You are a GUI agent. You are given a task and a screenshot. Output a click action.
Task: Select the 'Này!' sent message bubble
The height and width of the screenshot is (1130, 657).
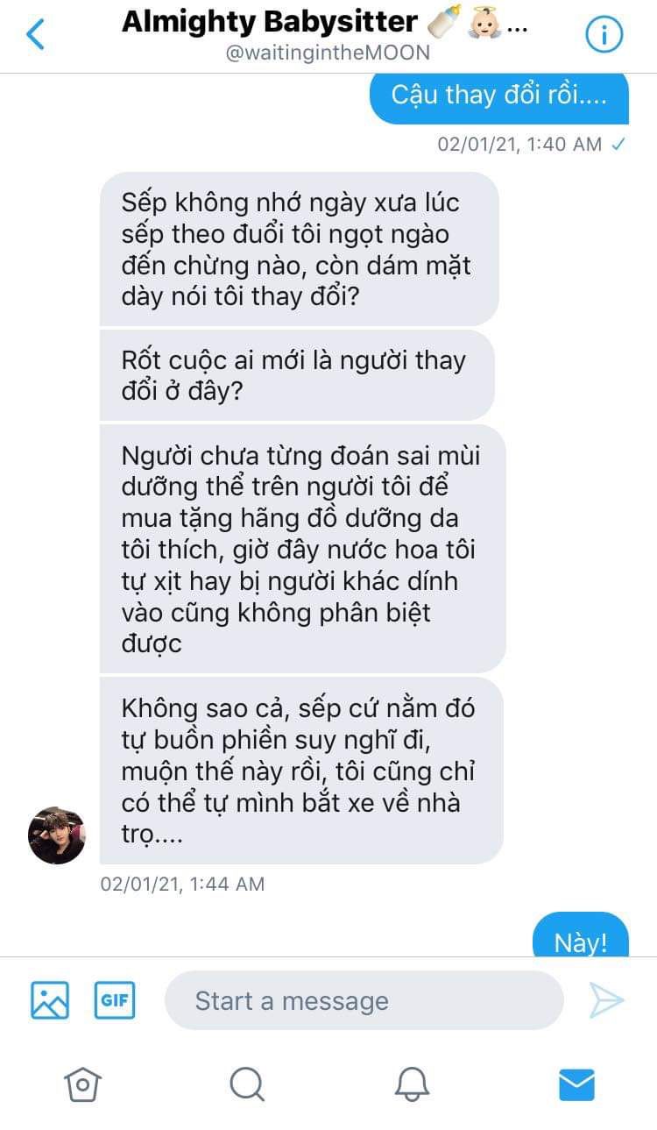click(x=581, y=935)
